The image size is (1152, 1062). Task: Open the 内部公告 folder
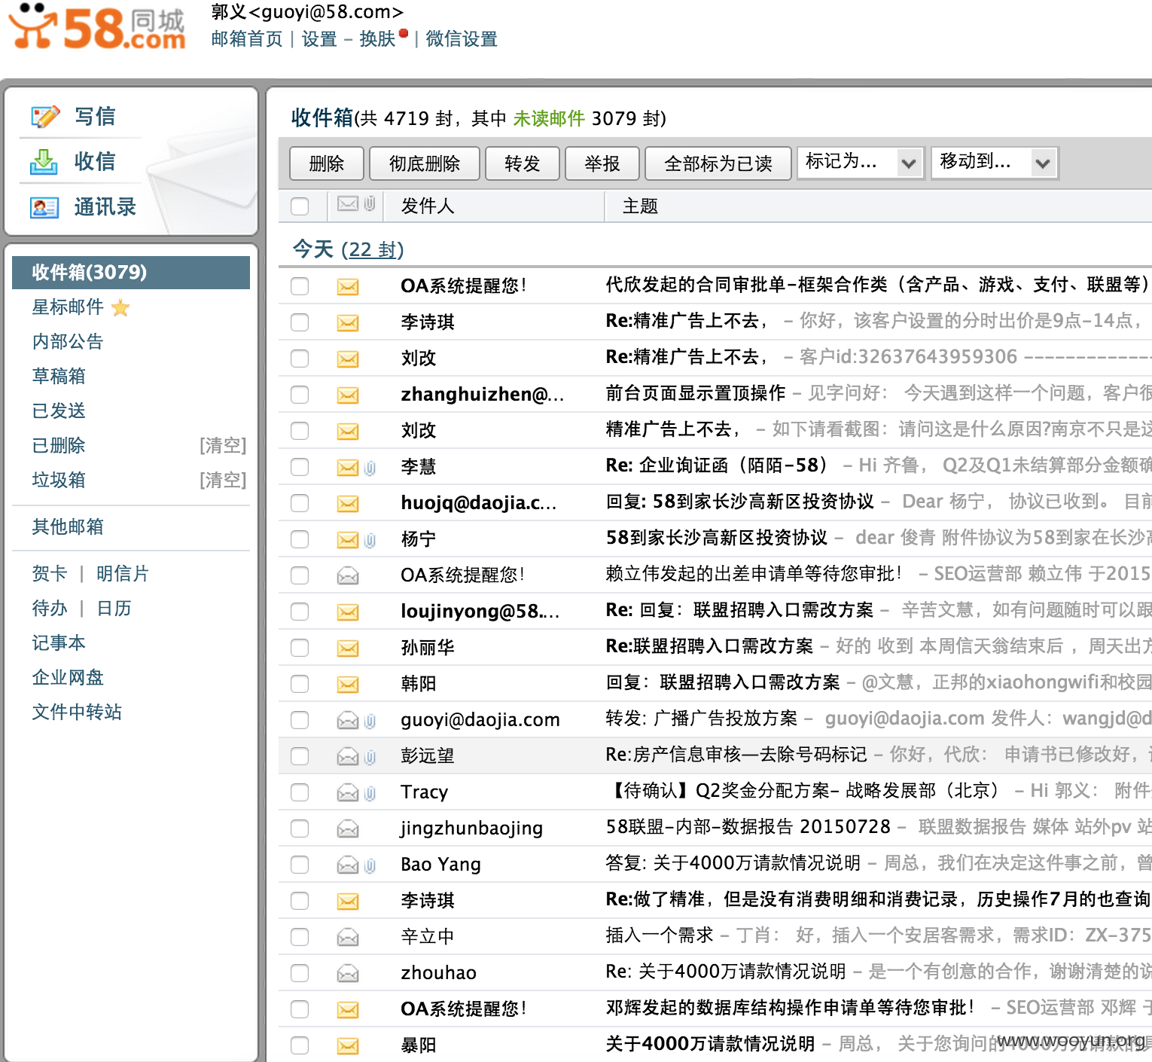click(x=68, y=342)
